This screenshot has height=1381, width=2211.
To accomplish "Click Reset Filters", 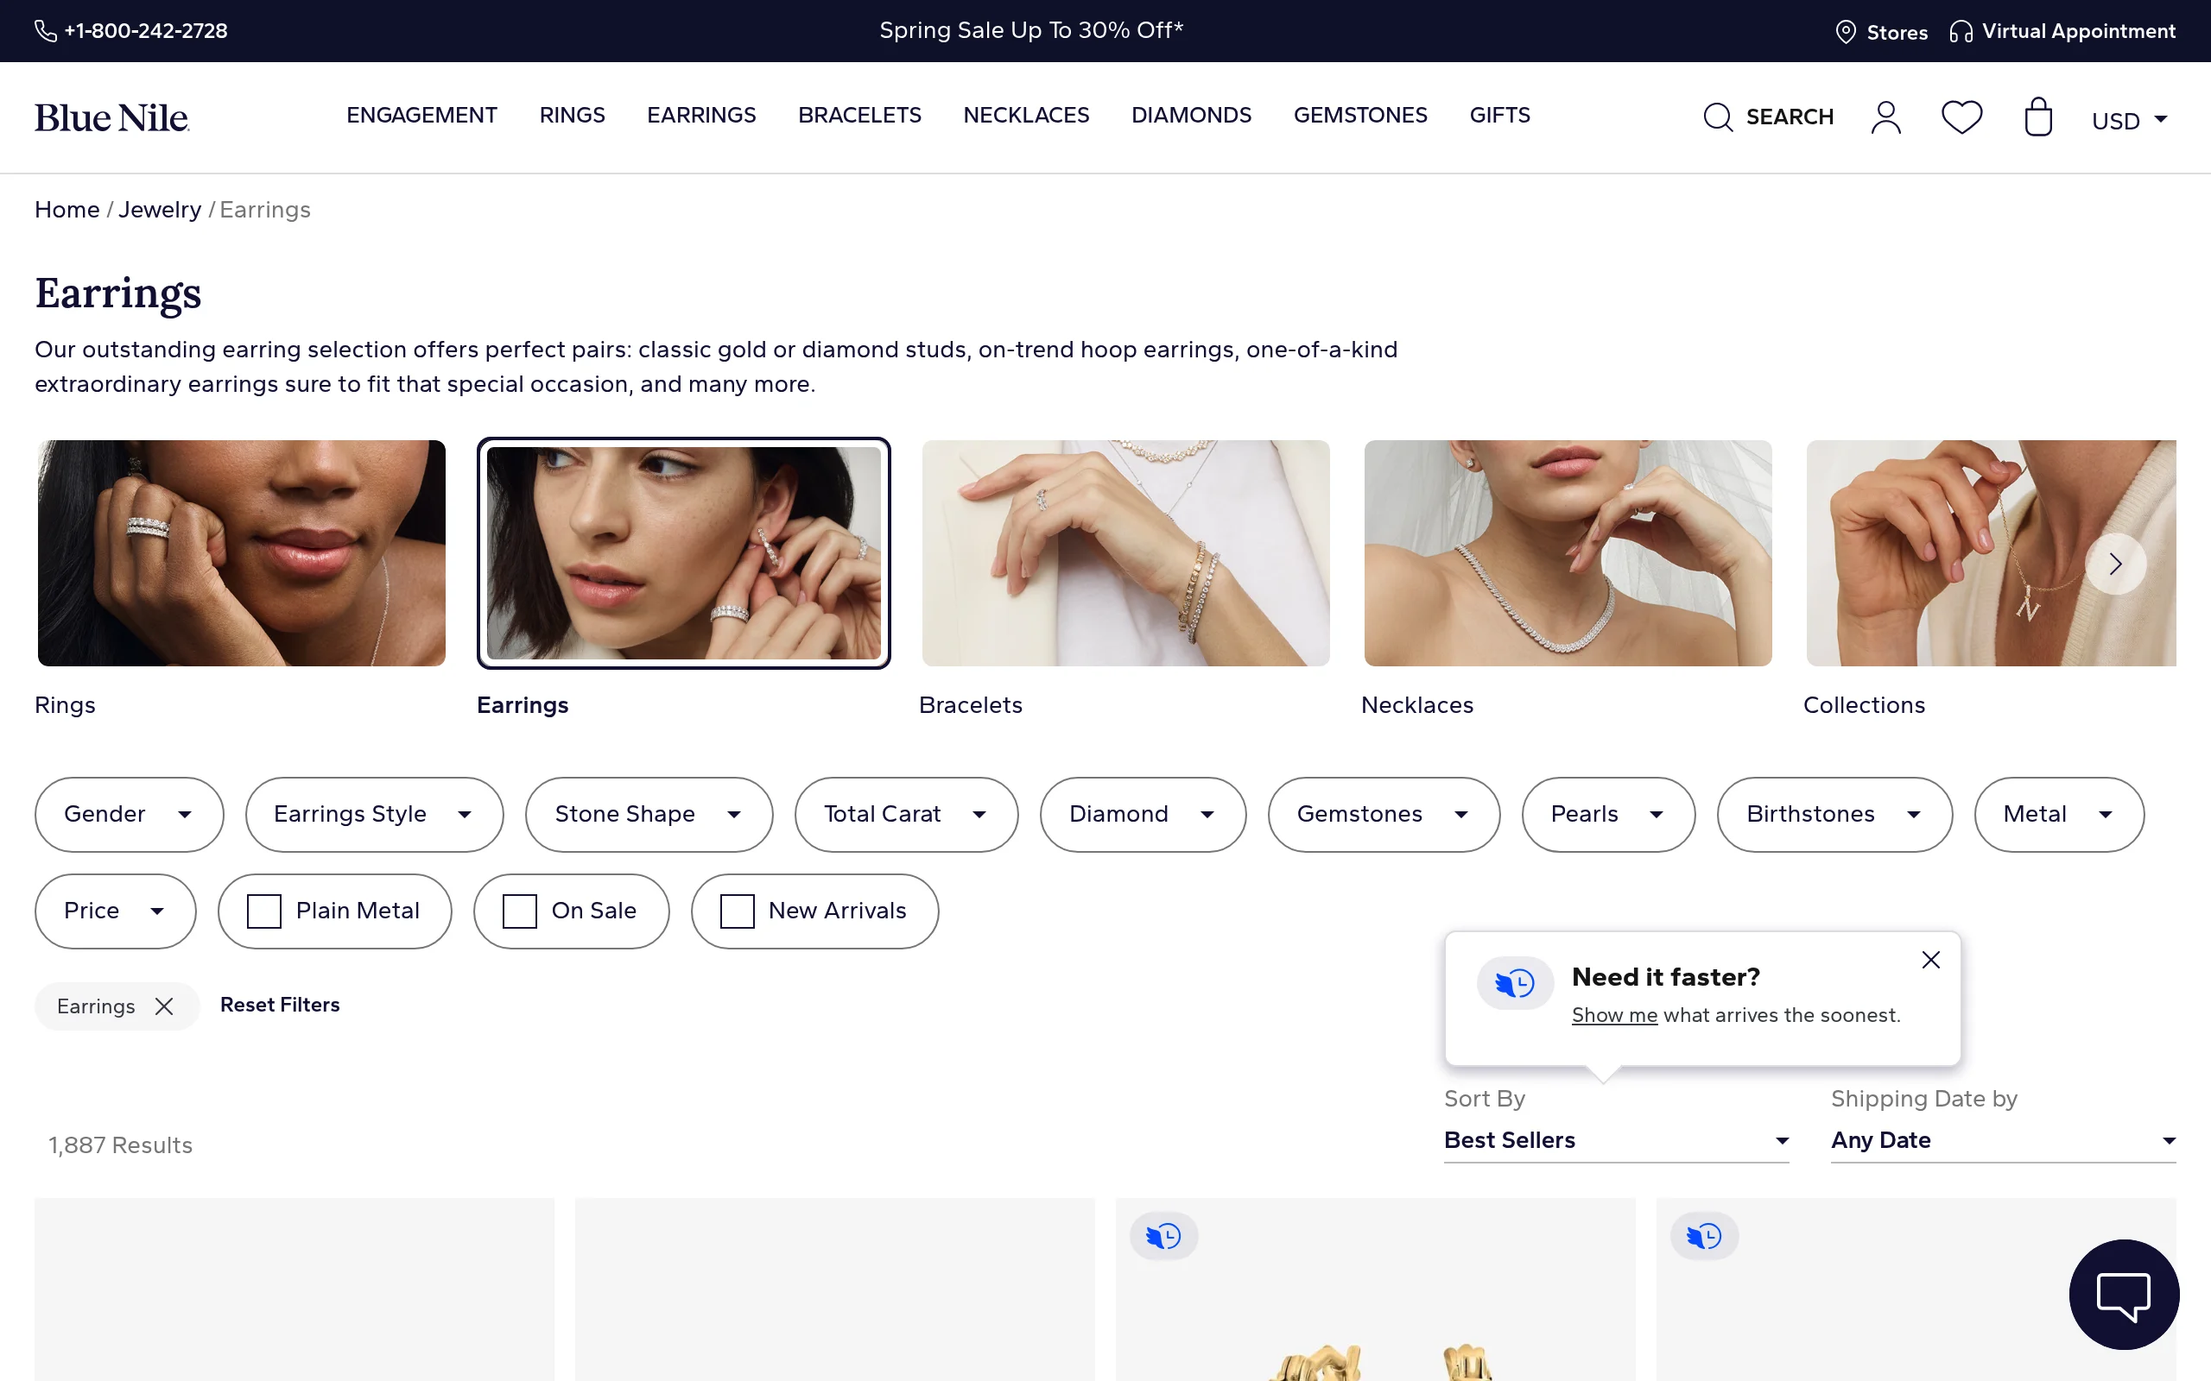I will pyautogui.click(x=280, y=1005).
